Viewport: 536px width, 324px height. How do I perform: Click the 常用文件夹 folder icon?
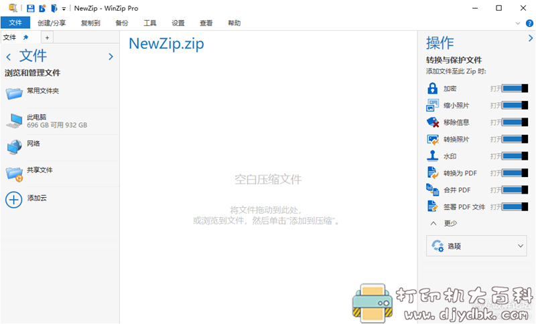pos(14,93)
